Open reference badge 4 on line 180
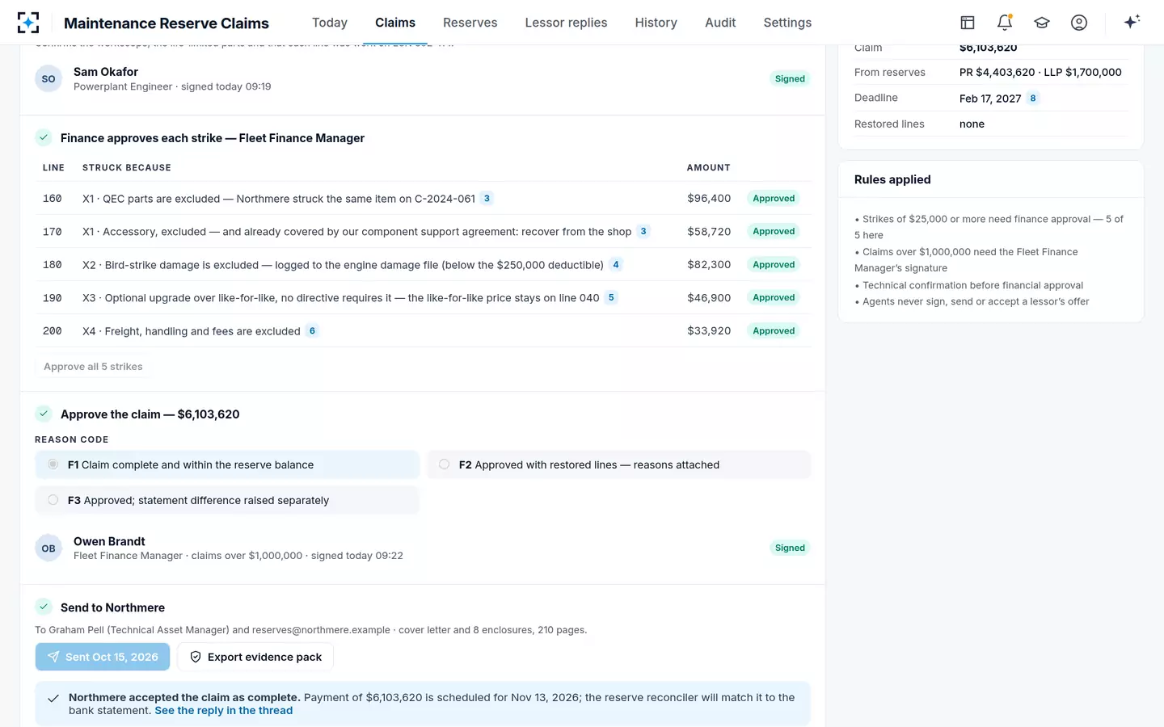The width and height of the screenshot is (1164, 727). (616, 264)
